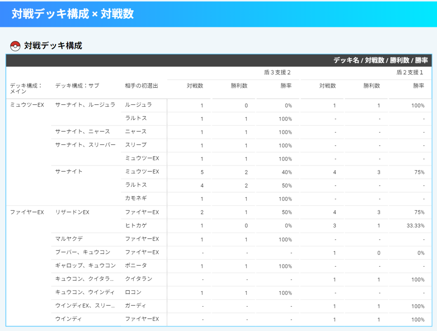Click the Poké Ball icon beside 対戦デッキ構成

pyautogui.click(x=15, y=46)
